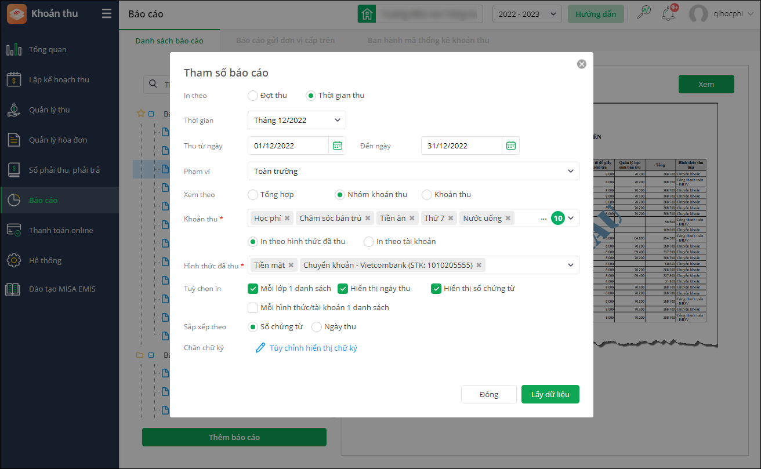Screen dimensions: 761x469
Task: Open Sổ phải thu, phải trả icon
Action: pos(14,170)
